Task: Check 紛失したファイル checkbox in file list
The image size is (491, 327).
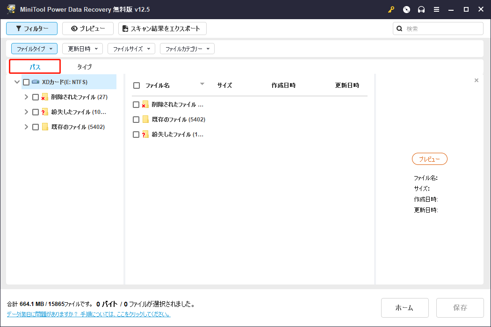Action: [136, 135]
